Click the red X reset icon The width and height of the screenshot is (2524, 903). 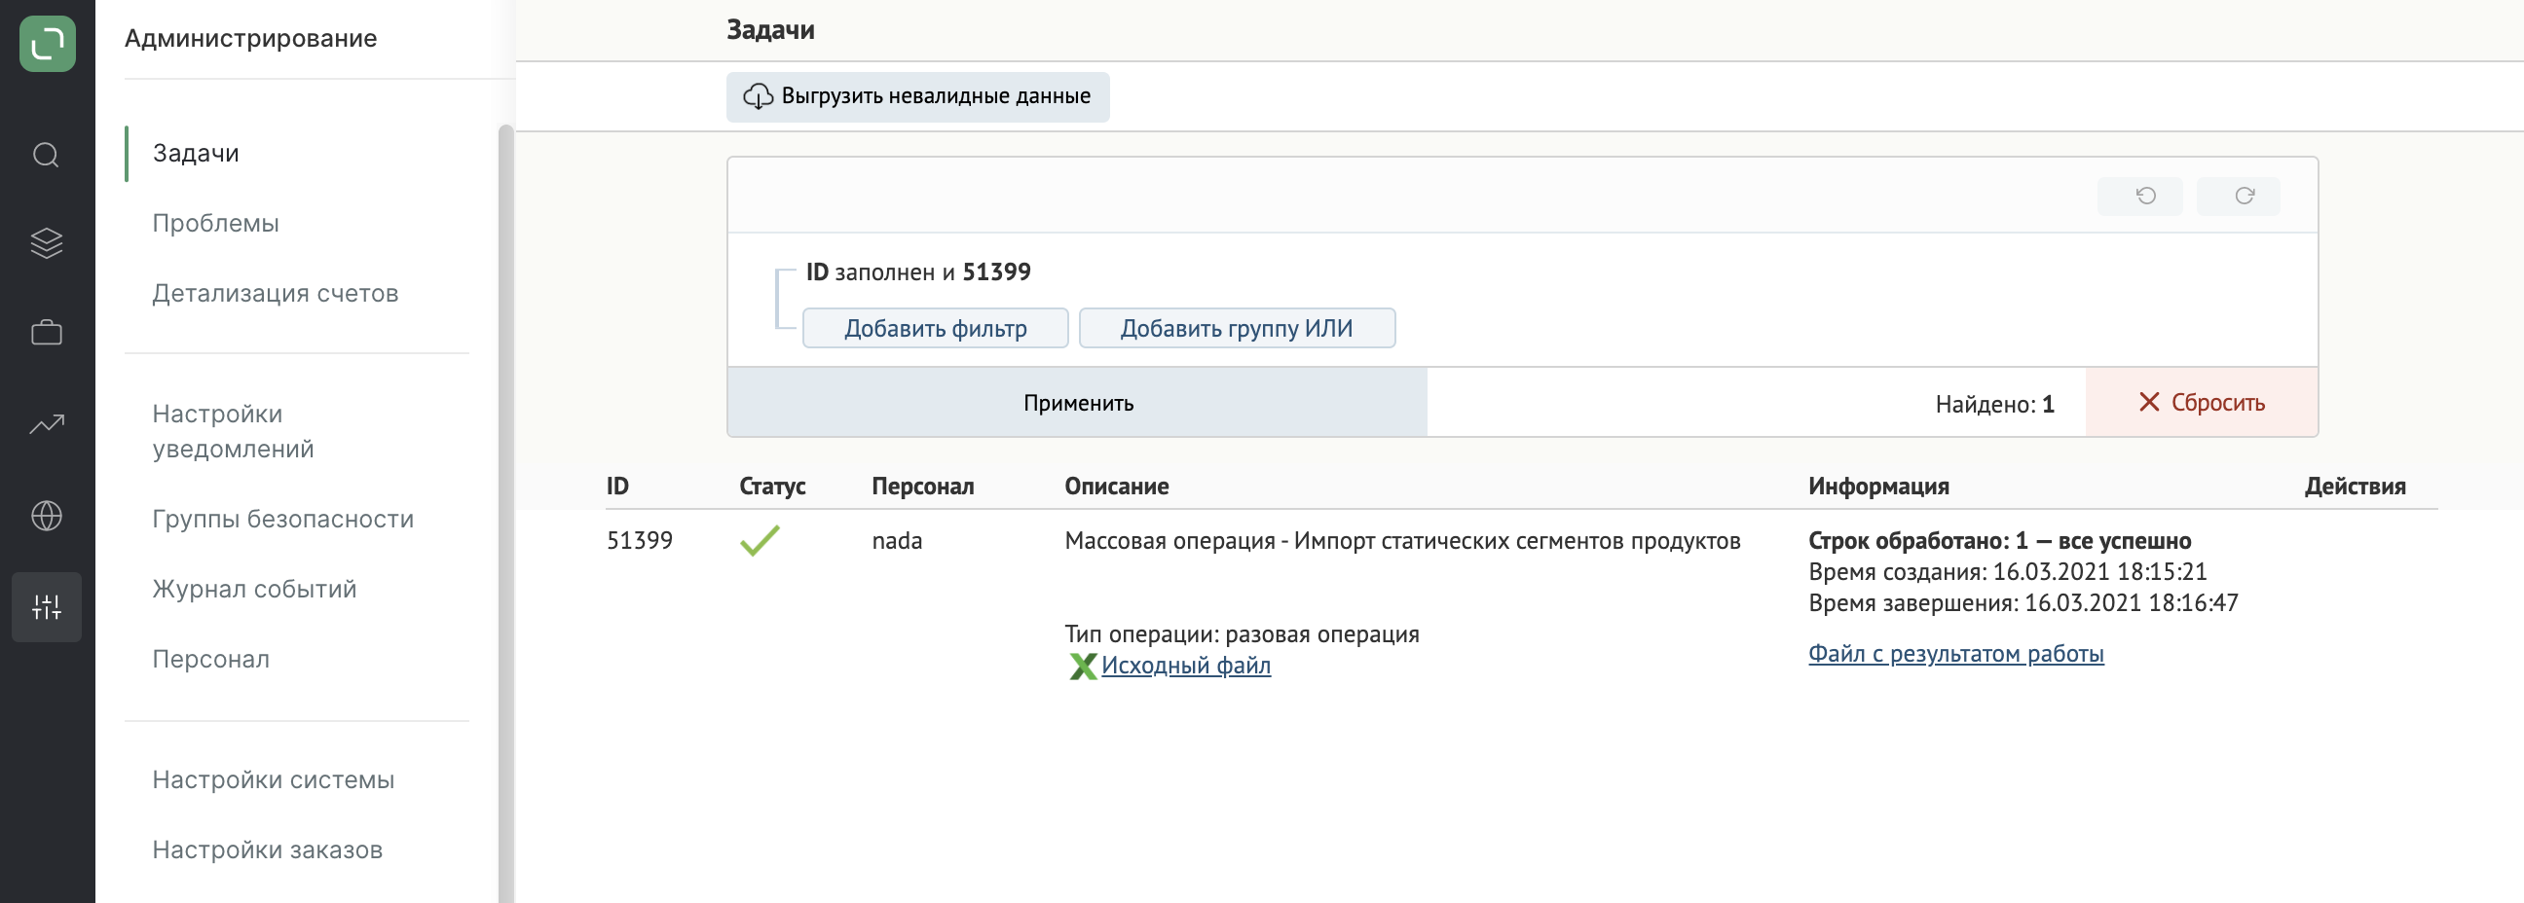[2149, 402]
